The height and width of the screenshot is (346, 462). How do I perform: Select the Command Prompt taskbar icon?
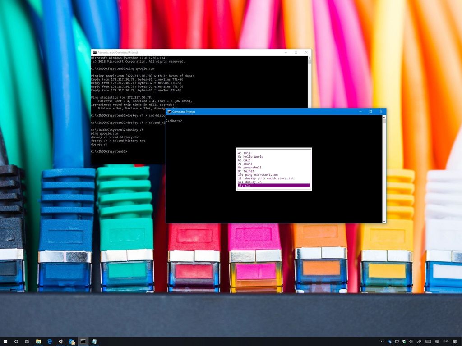[83, 341]
